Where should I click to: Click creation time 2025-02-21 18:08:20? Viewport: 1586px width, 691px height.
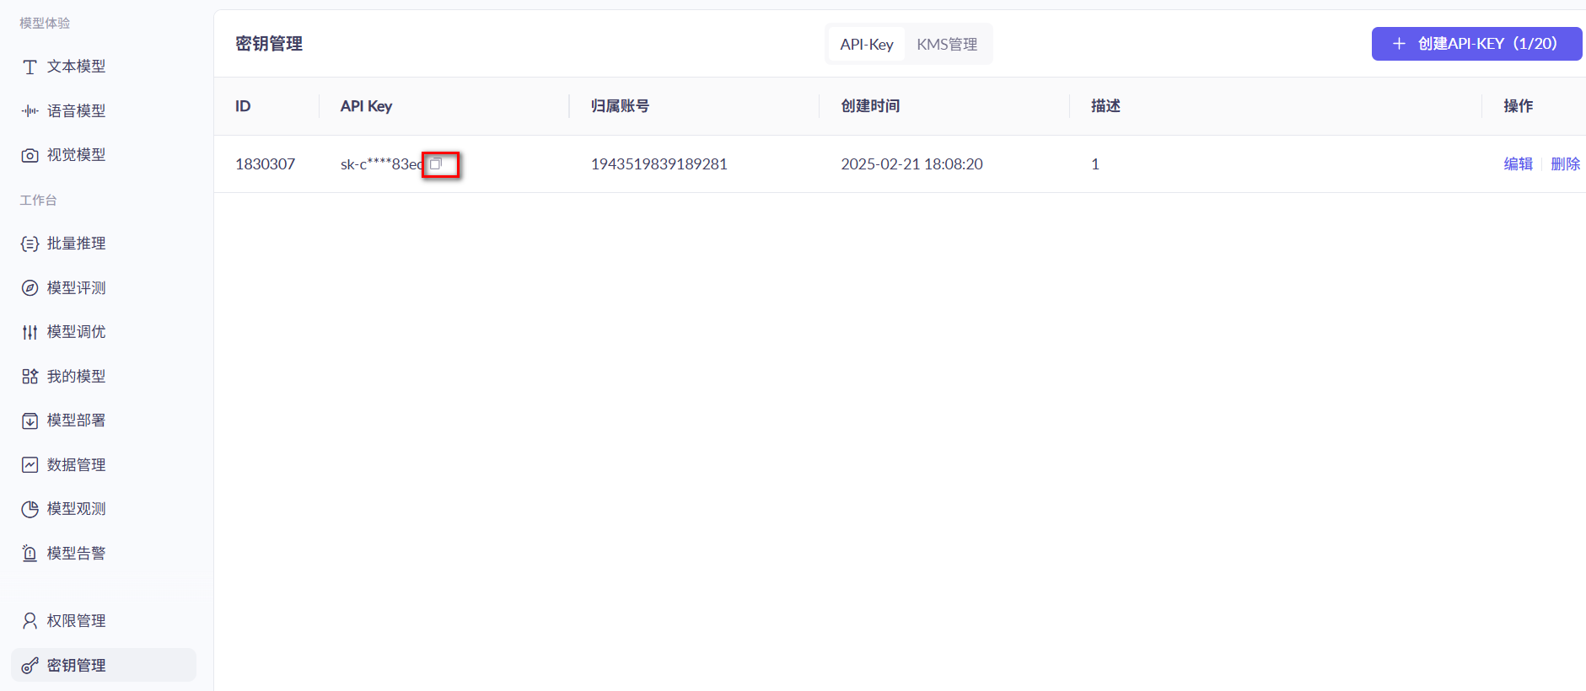click(x=911, y=164)
